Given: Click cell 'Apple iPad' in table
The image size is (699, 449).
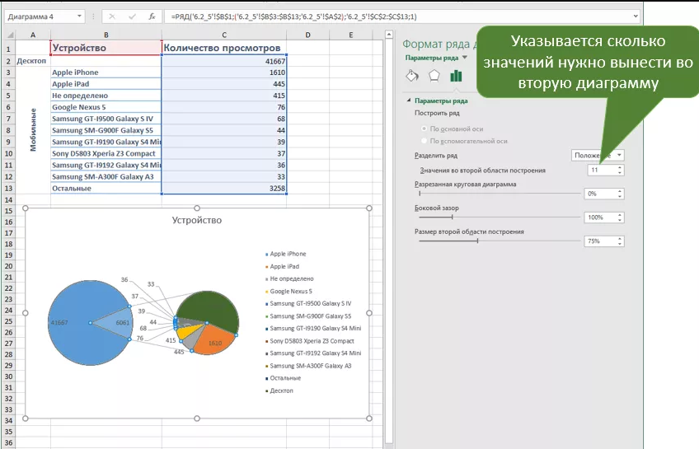Looking at the screenshot, I should pyautogui.click(x=106, y=84).
